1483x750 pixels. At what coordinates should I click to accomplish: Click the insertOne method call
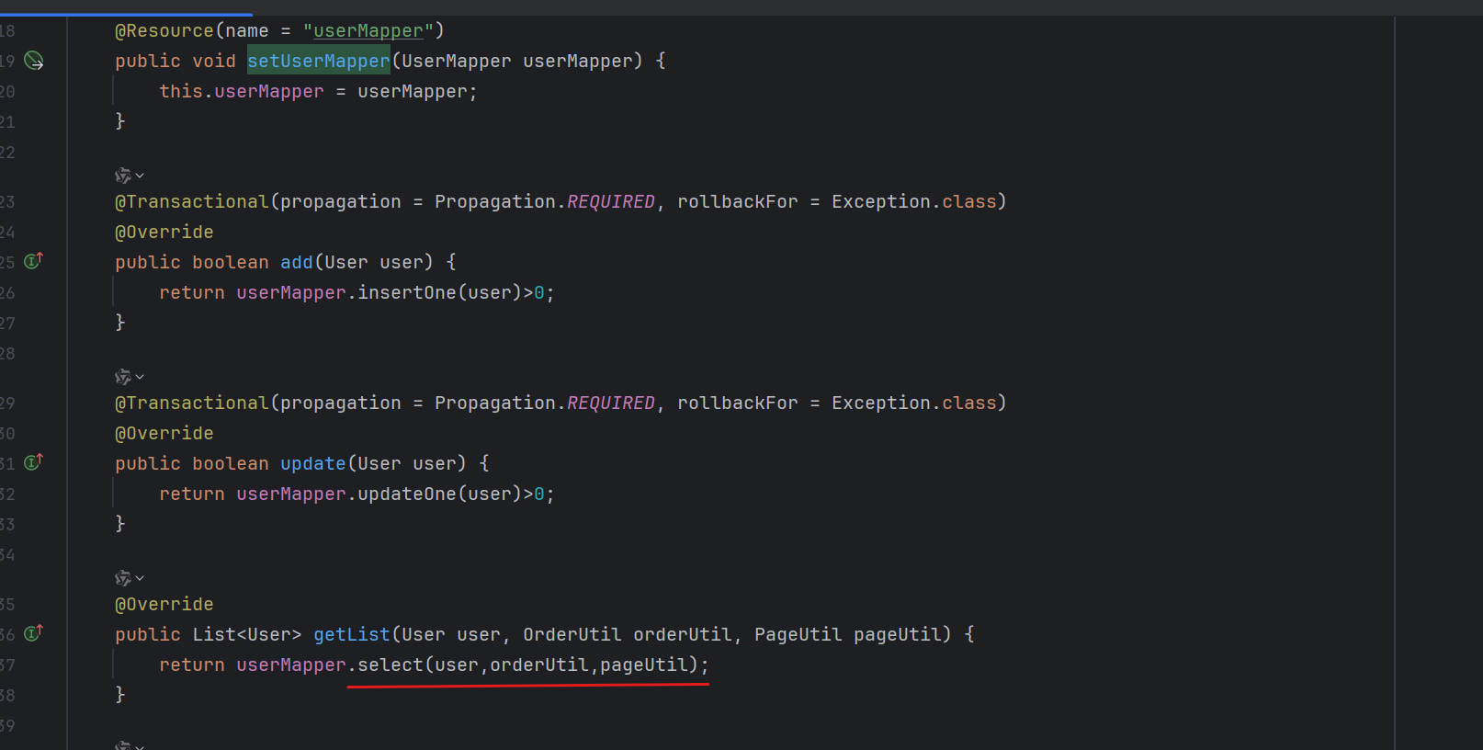click(x=406, y=292)
